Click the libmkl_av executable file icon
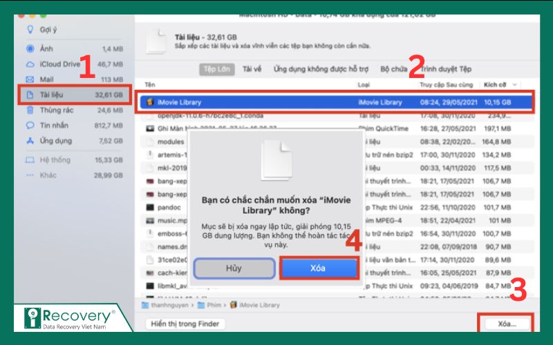 (150, 286)
